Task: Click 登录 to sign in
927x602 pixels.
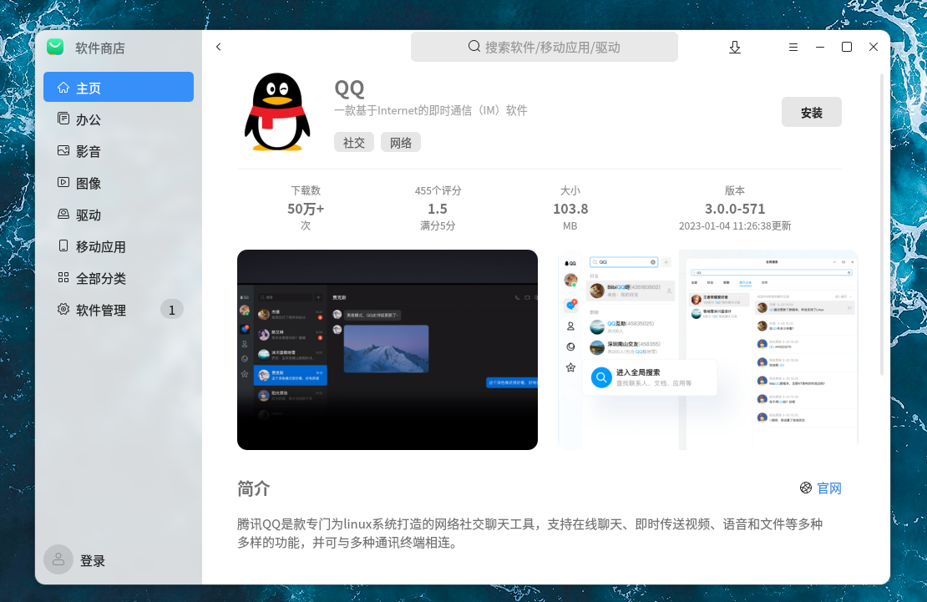Action: point(92,560)
